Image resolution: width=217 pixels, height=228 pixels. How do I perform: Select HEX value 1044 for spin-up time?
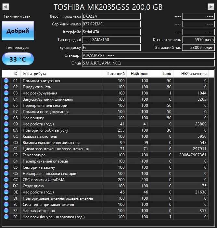pos(202,93)
